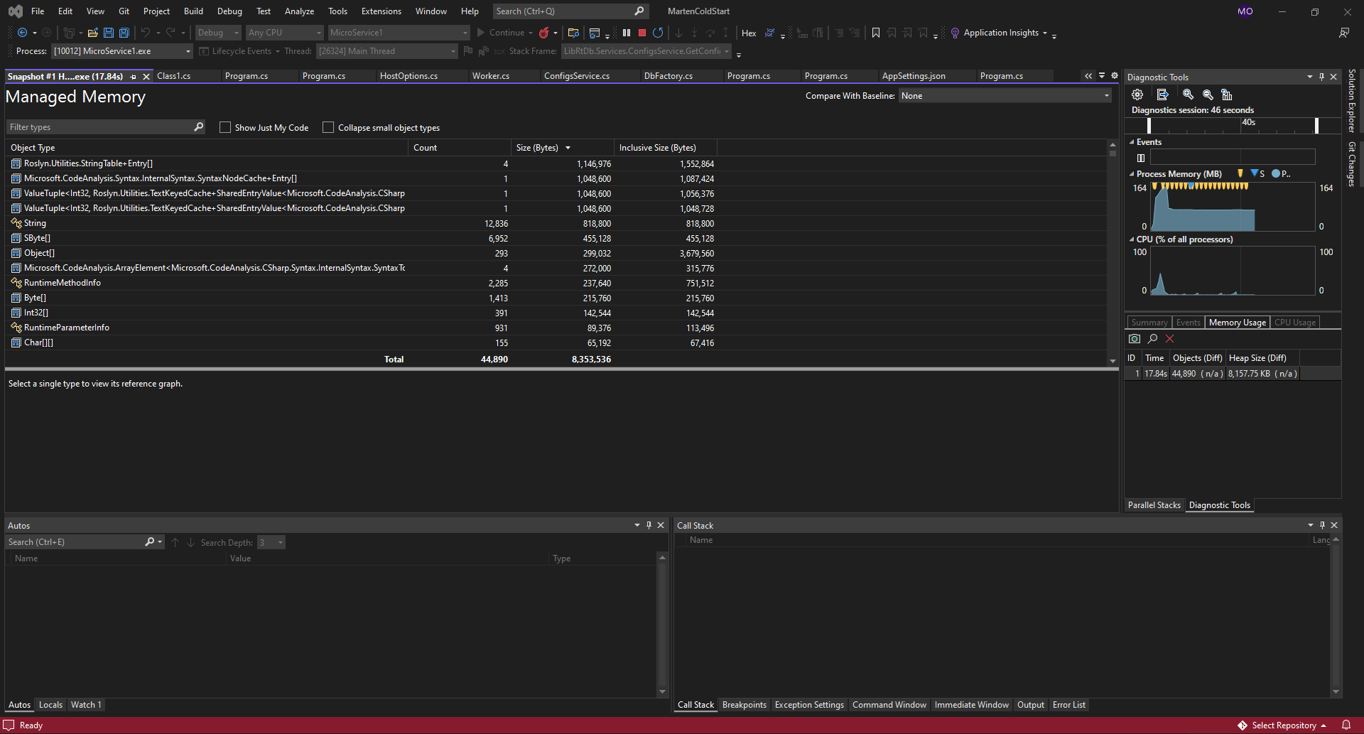This screenshot has width=1364, height=734.
Task: Click the Filter types search box
Action: tap(99, 126)
